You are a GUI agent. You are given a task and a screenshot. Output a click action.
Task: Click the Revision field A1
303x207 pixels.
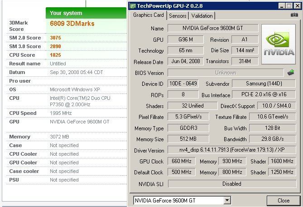(245, 39)
